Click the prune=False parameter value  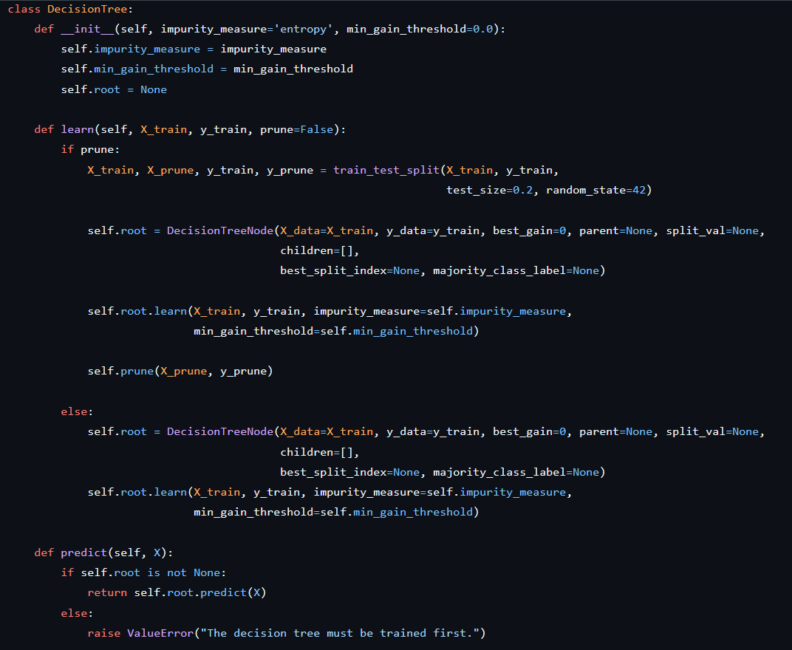coord(316,129)
